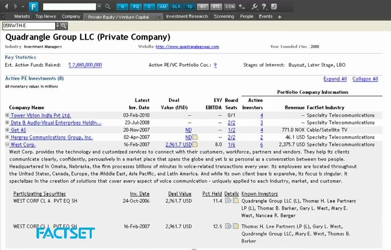This screenshot has height=250, width=391.
Task: Open the top search field dropdown
Action: (99, 6)
